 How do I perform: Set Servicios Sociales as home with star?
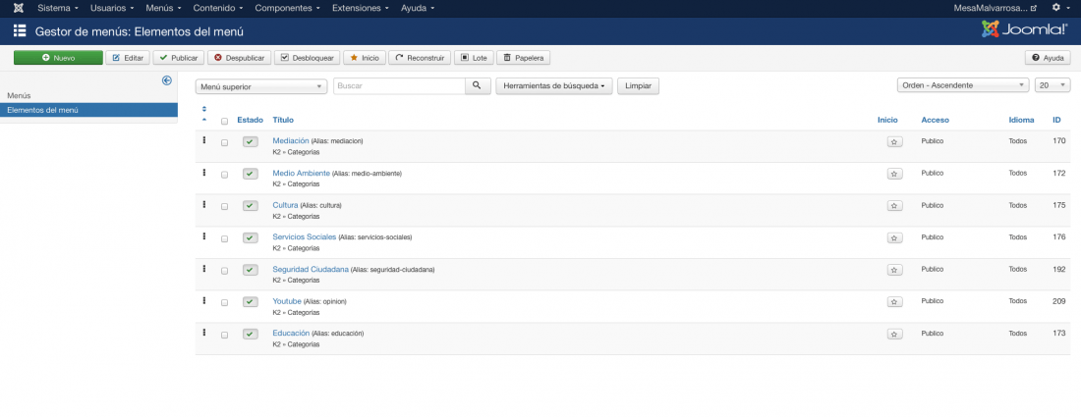[894, 238]
